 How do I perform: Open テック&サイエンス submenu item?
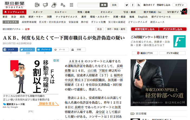coord(66,17)
